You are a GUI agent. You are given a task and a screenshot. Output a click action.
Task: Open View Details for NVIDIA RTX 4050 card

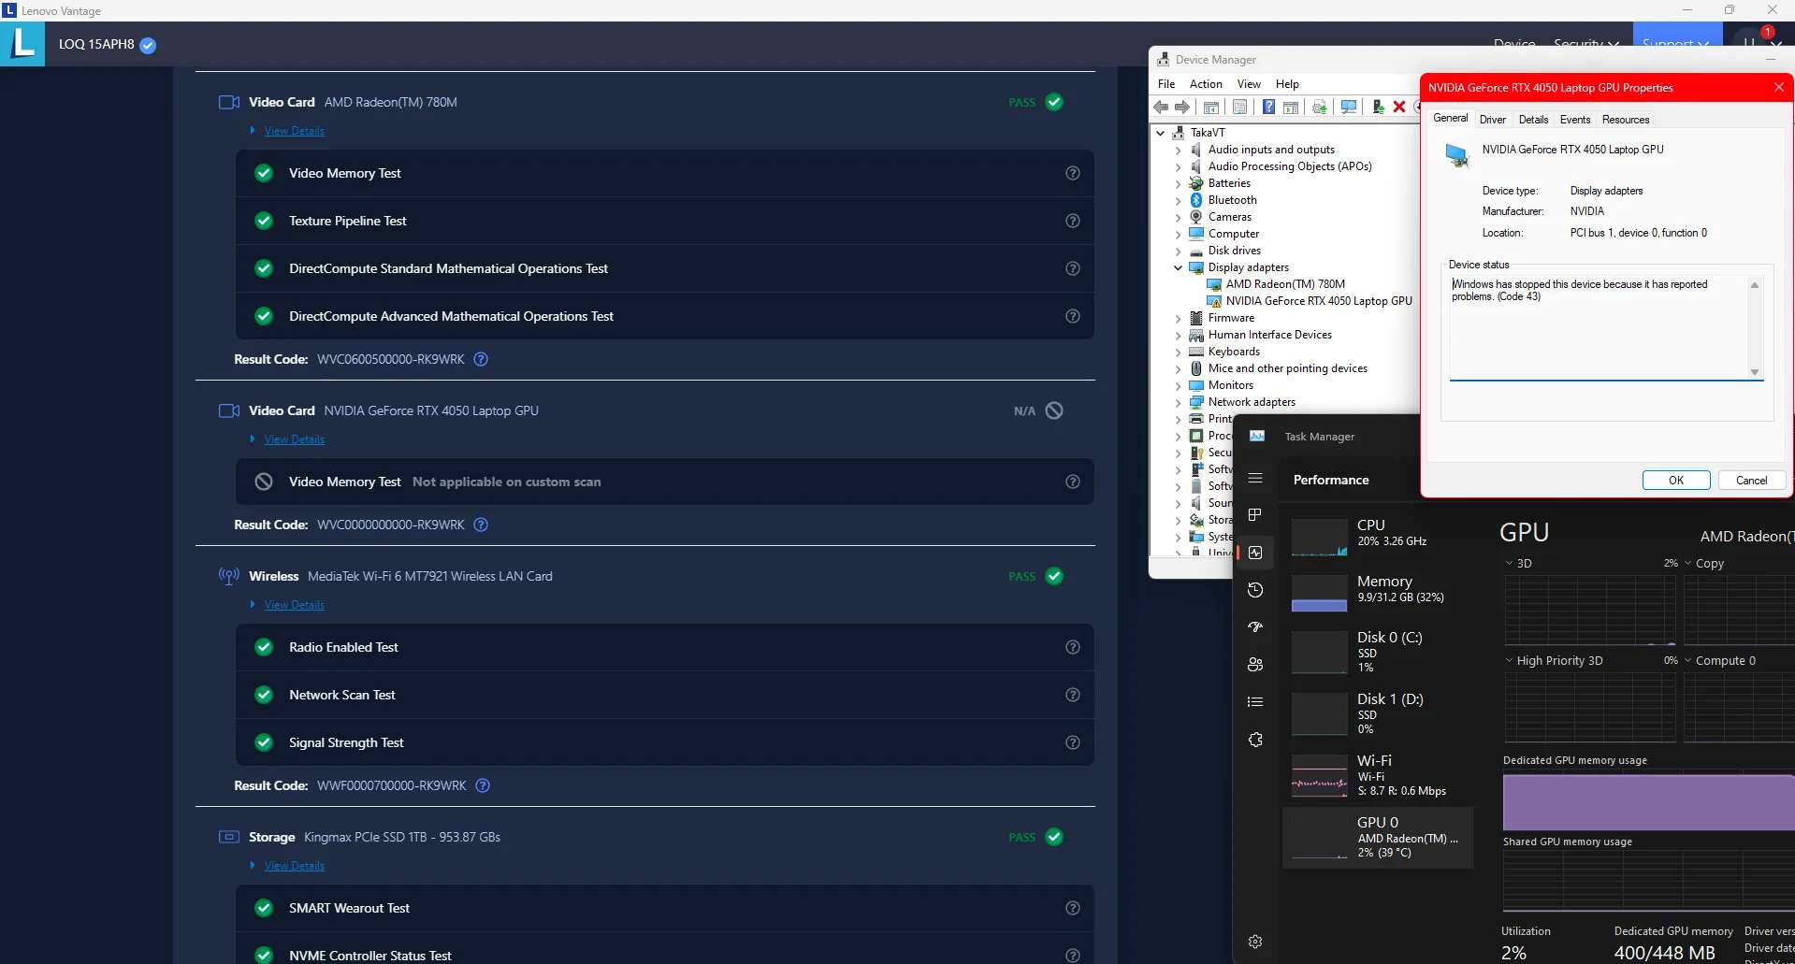(295, 439)
